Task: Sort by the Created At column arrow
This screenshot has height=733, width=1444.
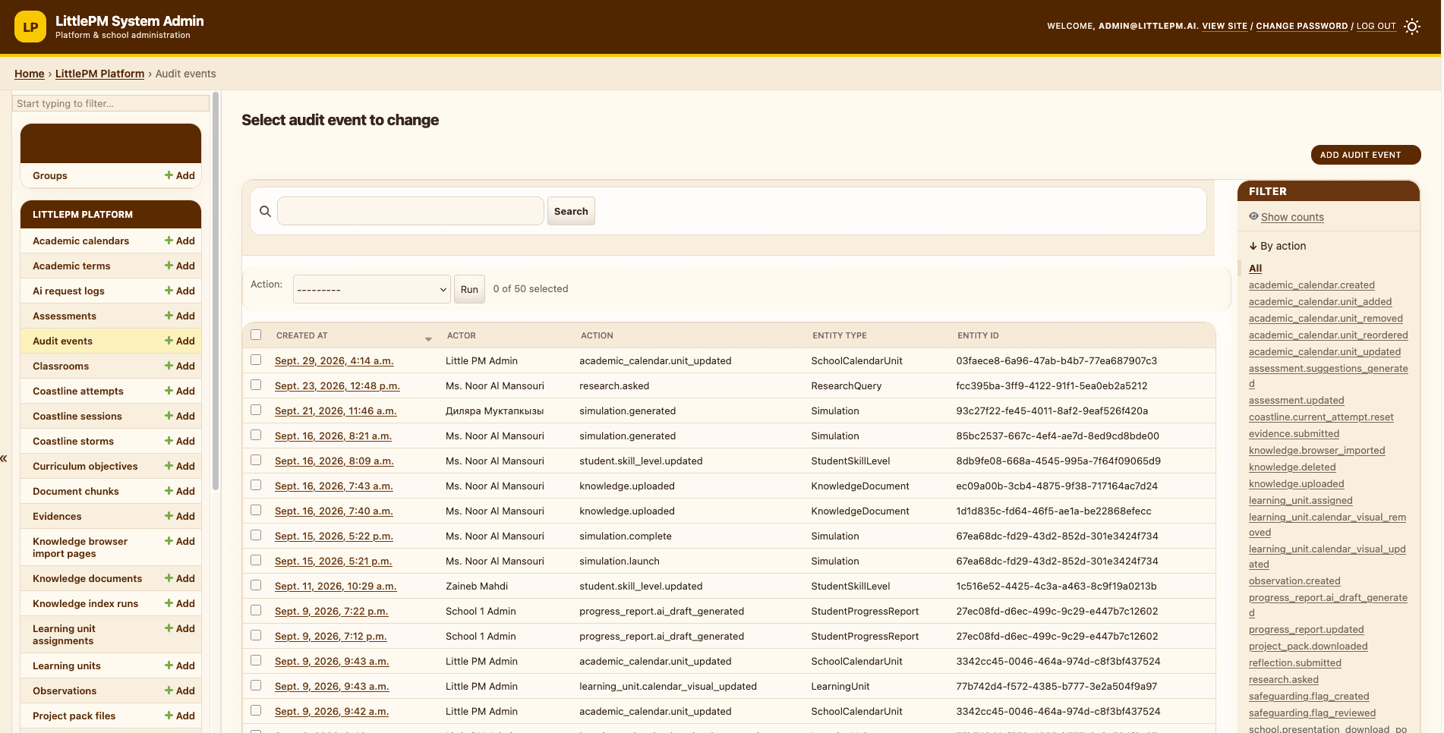Action: tap(428, 338)
